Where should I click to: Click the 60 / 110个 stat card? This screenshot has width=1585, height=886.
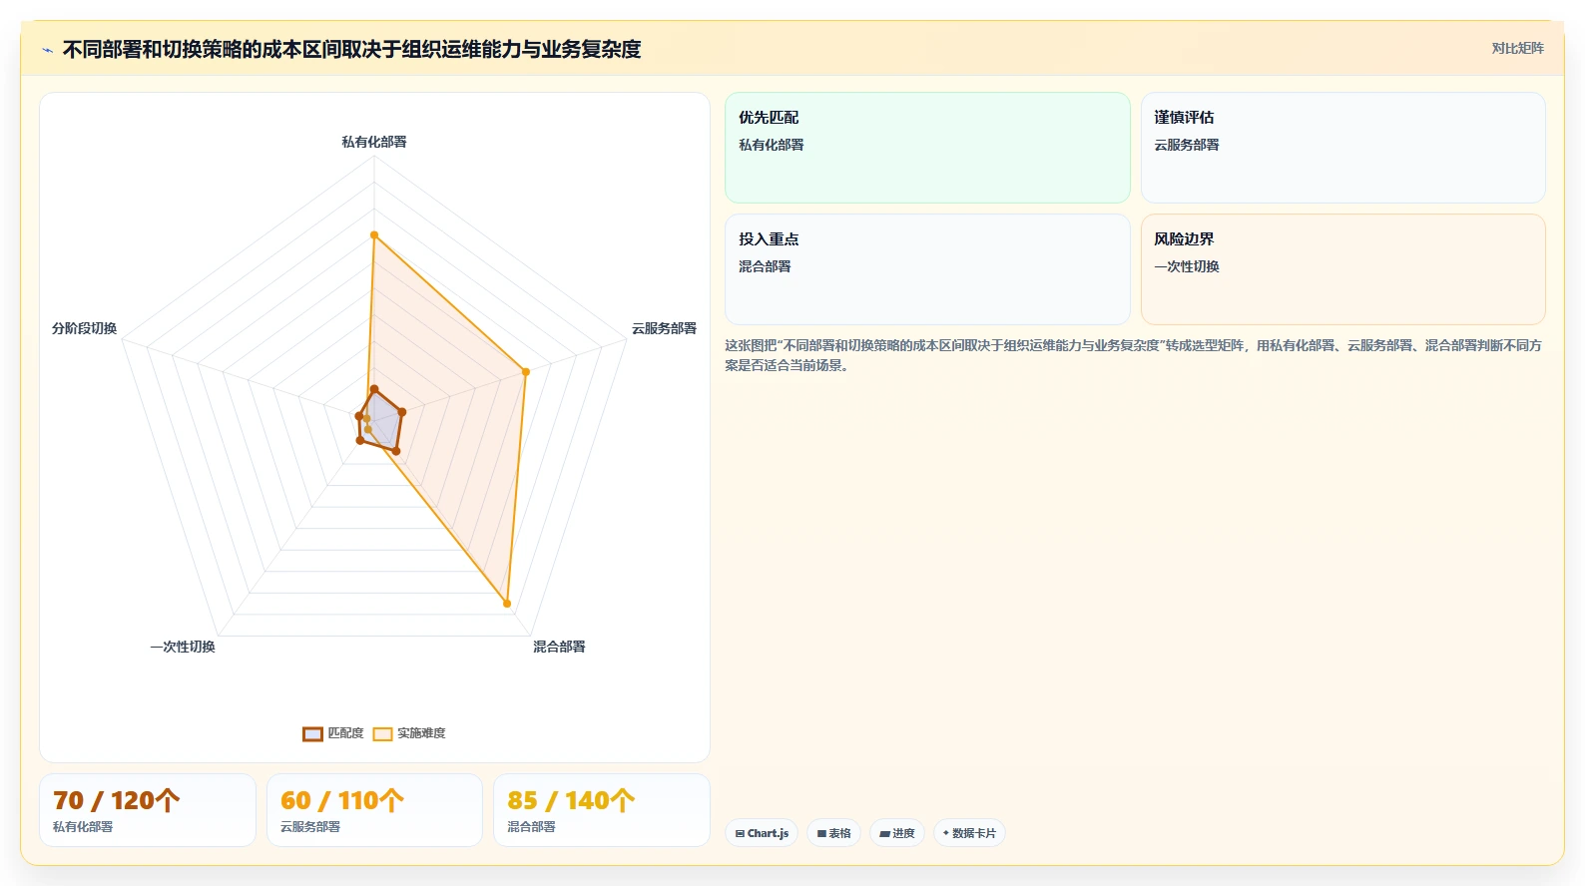(x=374, y=810)
